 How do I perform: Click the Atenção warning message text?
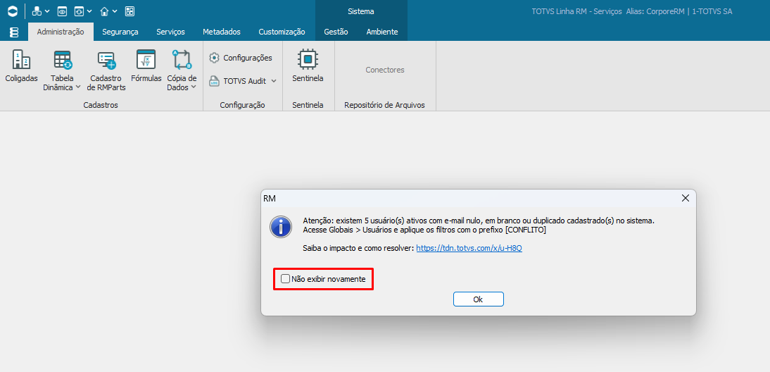(x=479, y=221)
